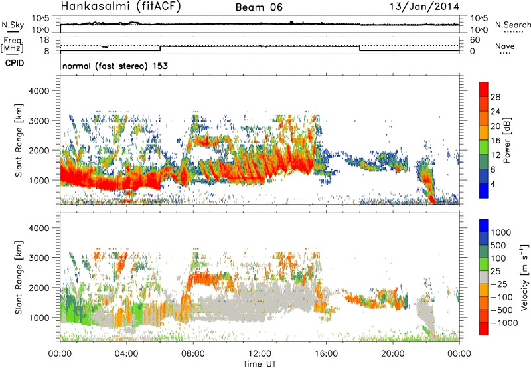Click the 16:00 time axis tick label
This screenshot has width=531, height=368.
click(326, 354)
